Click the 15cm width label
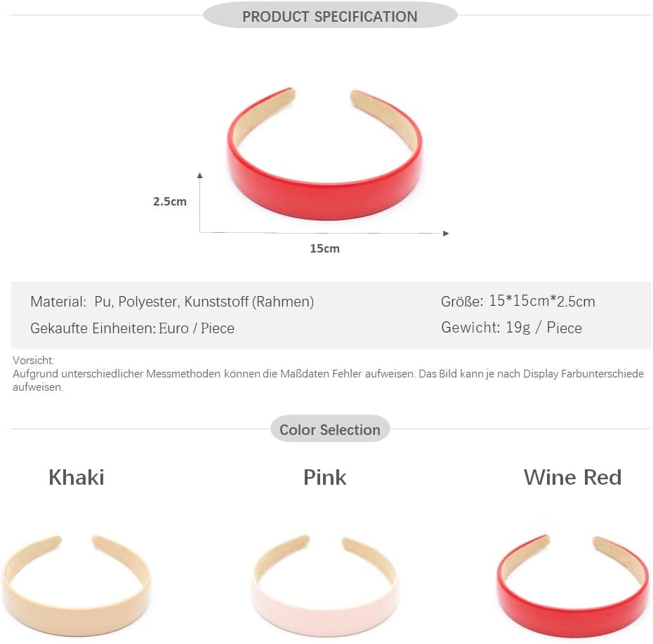Screen dimensions: 653x644 point(324,248)
